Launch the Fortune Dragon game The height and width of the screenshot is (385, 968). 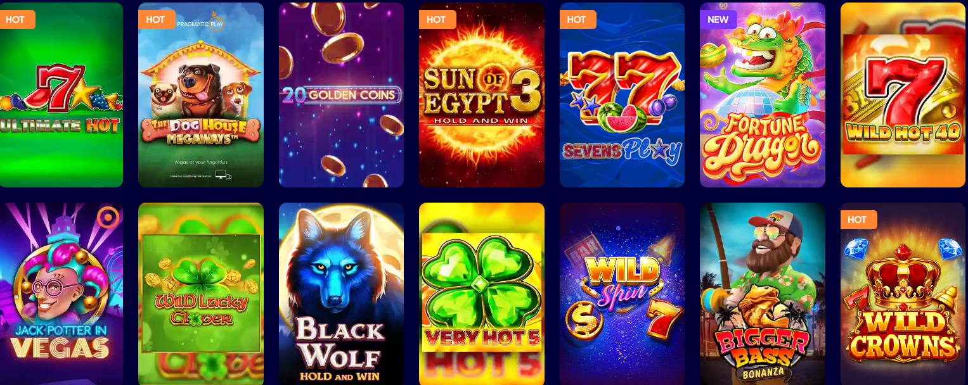click(763, 95)
